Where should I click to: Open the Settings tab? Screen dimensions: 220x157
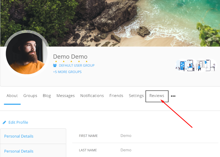136,96
